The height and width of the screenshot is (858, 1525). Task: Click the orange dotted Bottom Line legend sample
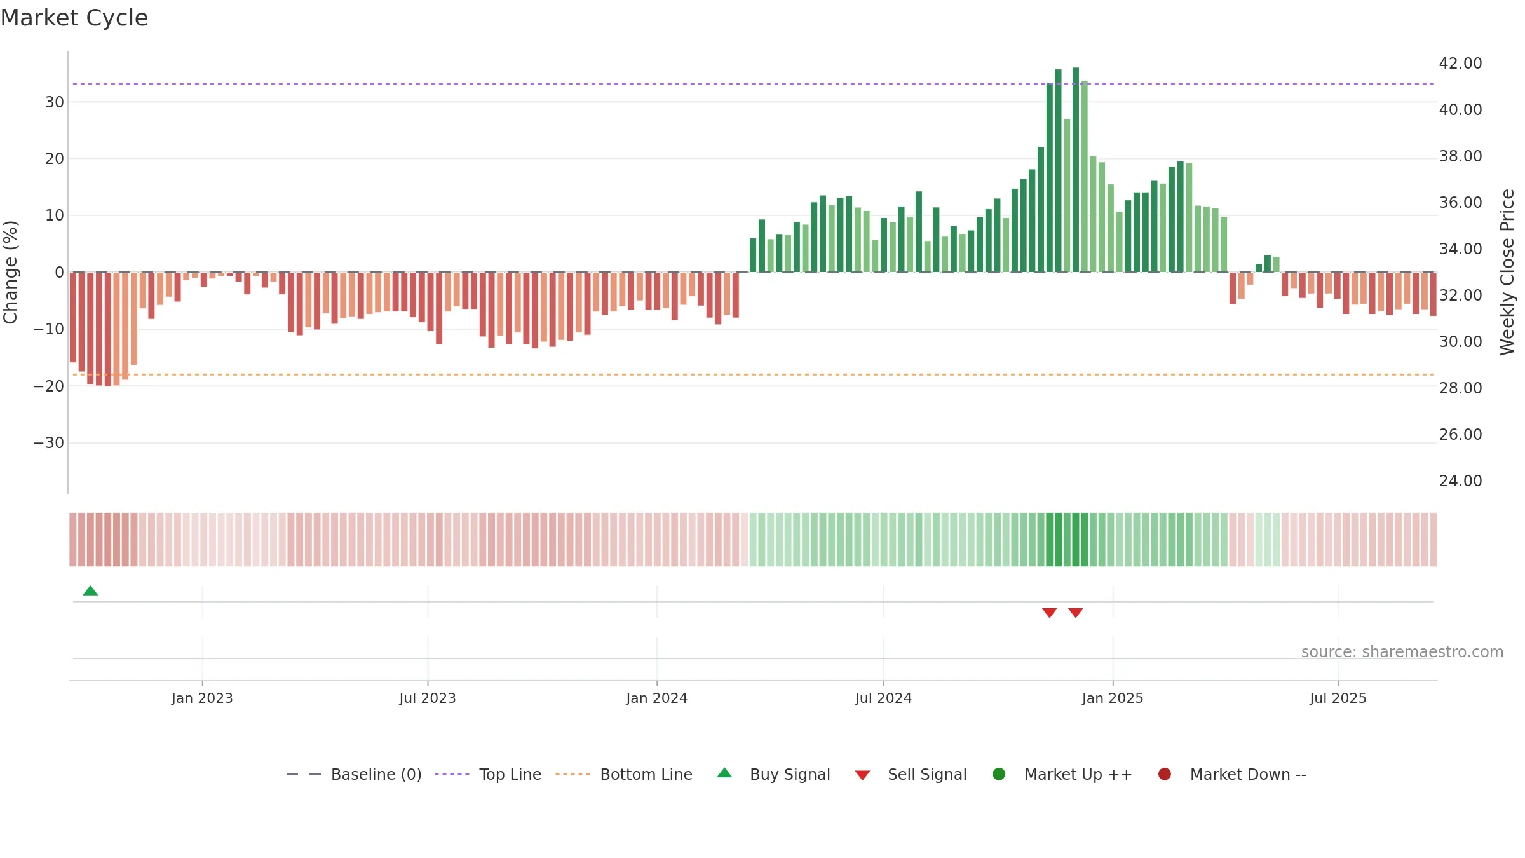point(573,774)
